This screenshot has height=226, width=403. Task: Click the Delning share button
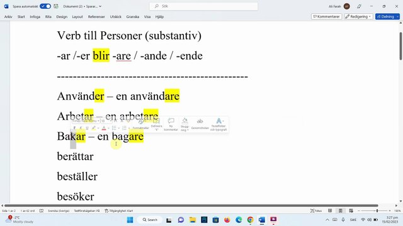pyautogui.click(x=388, y=16)
